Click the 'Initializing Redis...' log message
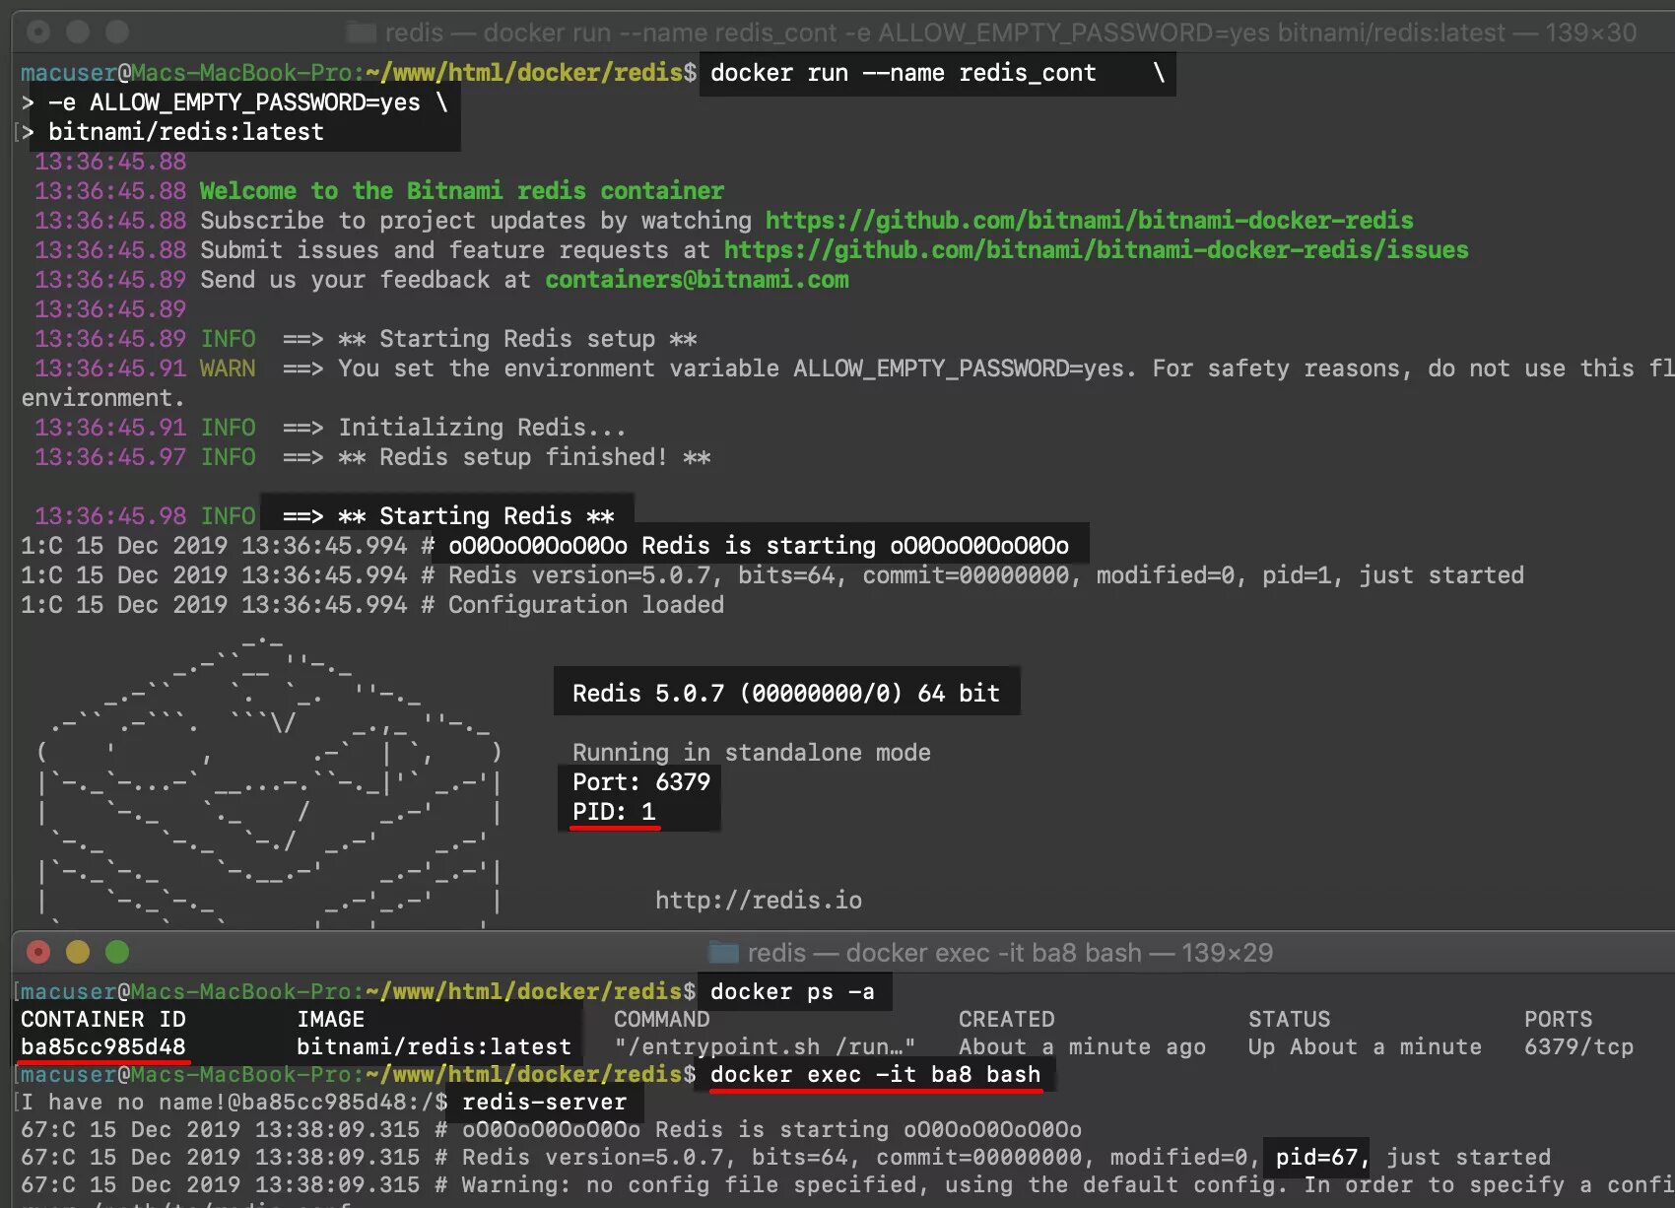Image resolution: width=1675 pixels, height=1208 pixels. pos(482,428)
